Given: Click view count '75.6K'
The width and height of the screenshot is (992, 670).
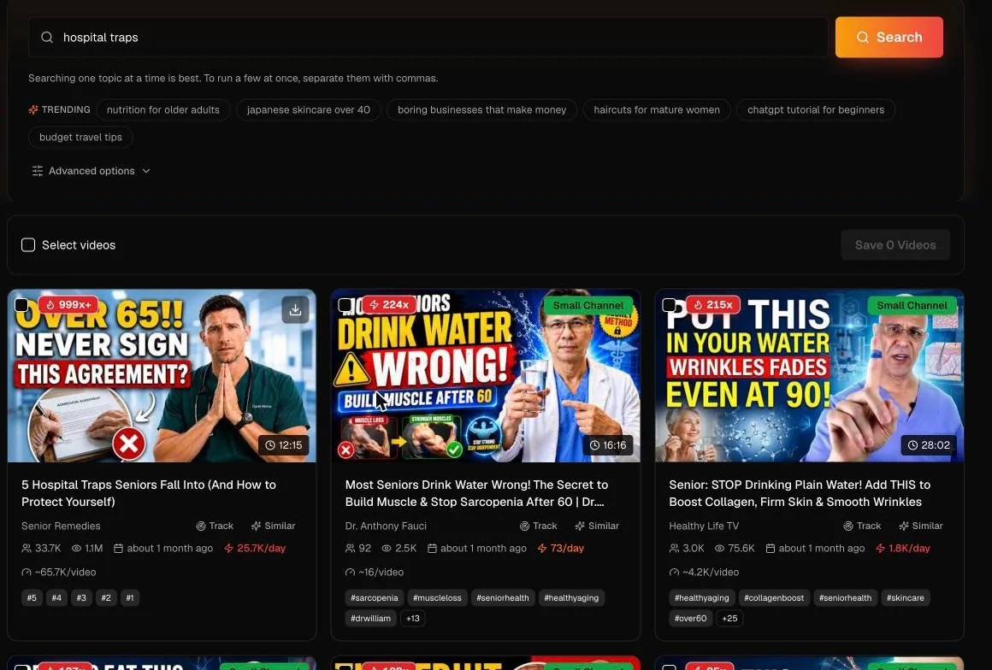Looking at the screenshot, I should click(x=735, y=548).
